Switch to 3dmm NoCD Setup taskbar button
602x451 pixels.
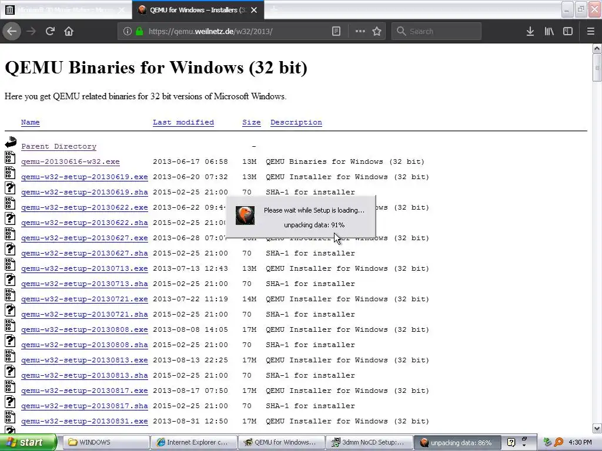(x=369, y=443)
